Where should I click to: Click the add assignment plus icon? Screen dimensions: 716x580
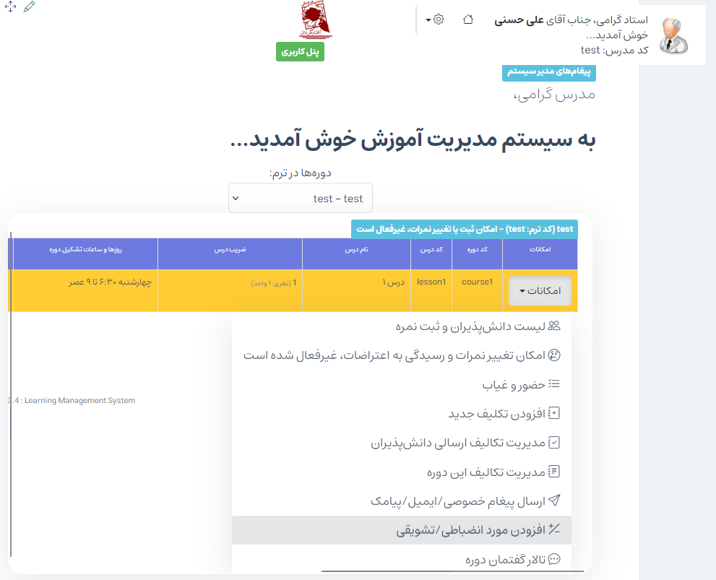[554, 413]
